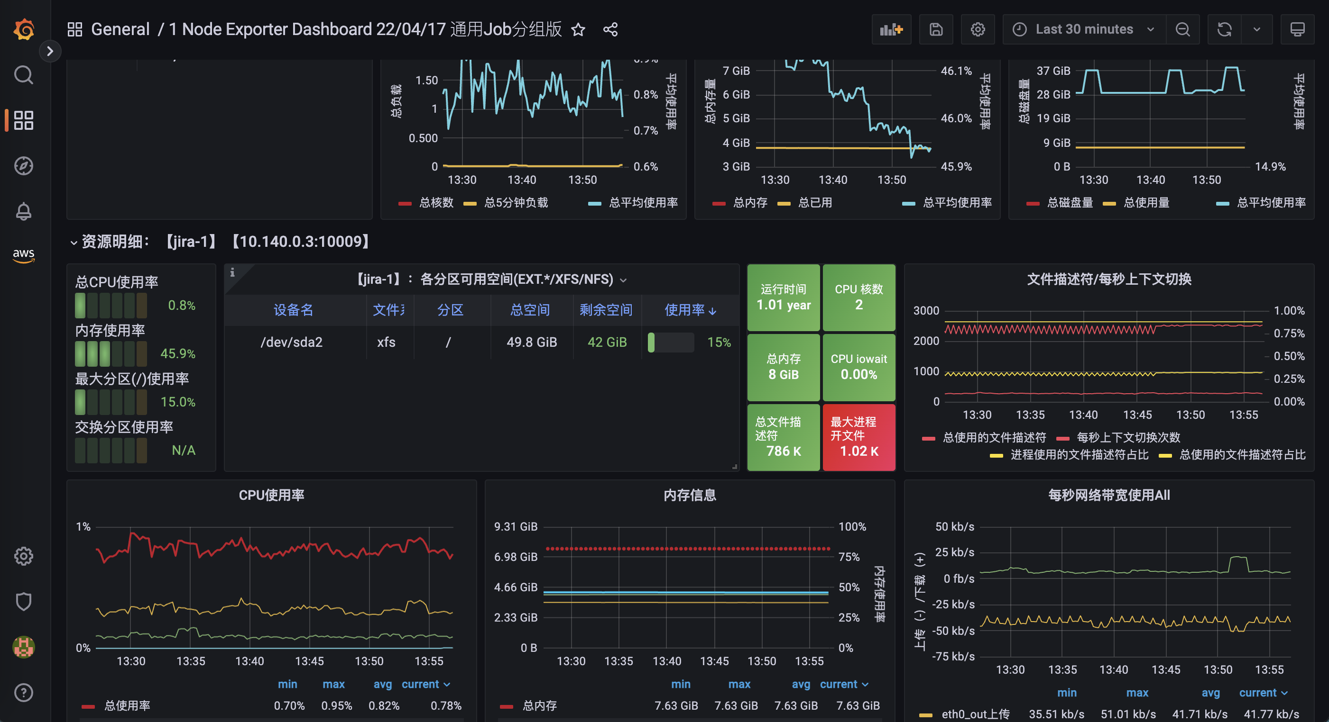Click 总使用率 legend color swatch
1329x722 pixels.
pos(88,706)
